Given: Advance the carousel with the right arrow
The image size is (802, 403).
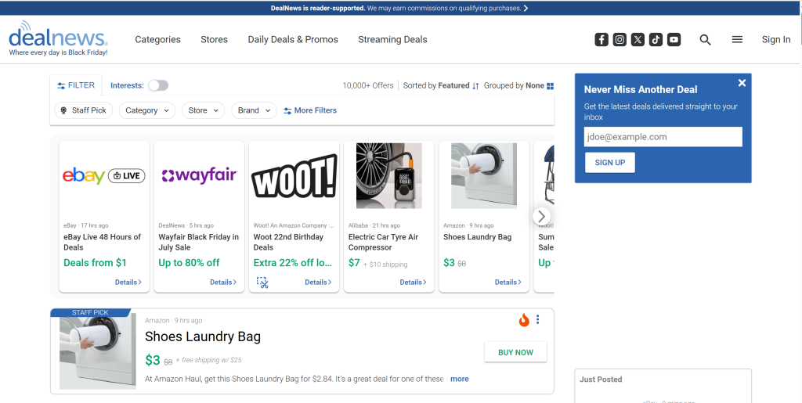Looking at the screenshot, I should pos(542,216).
